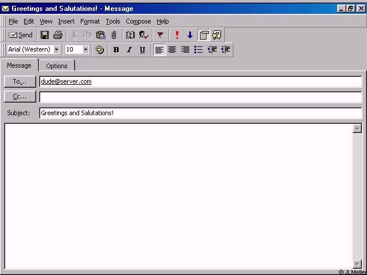Center align the text

tap(172, 50)
